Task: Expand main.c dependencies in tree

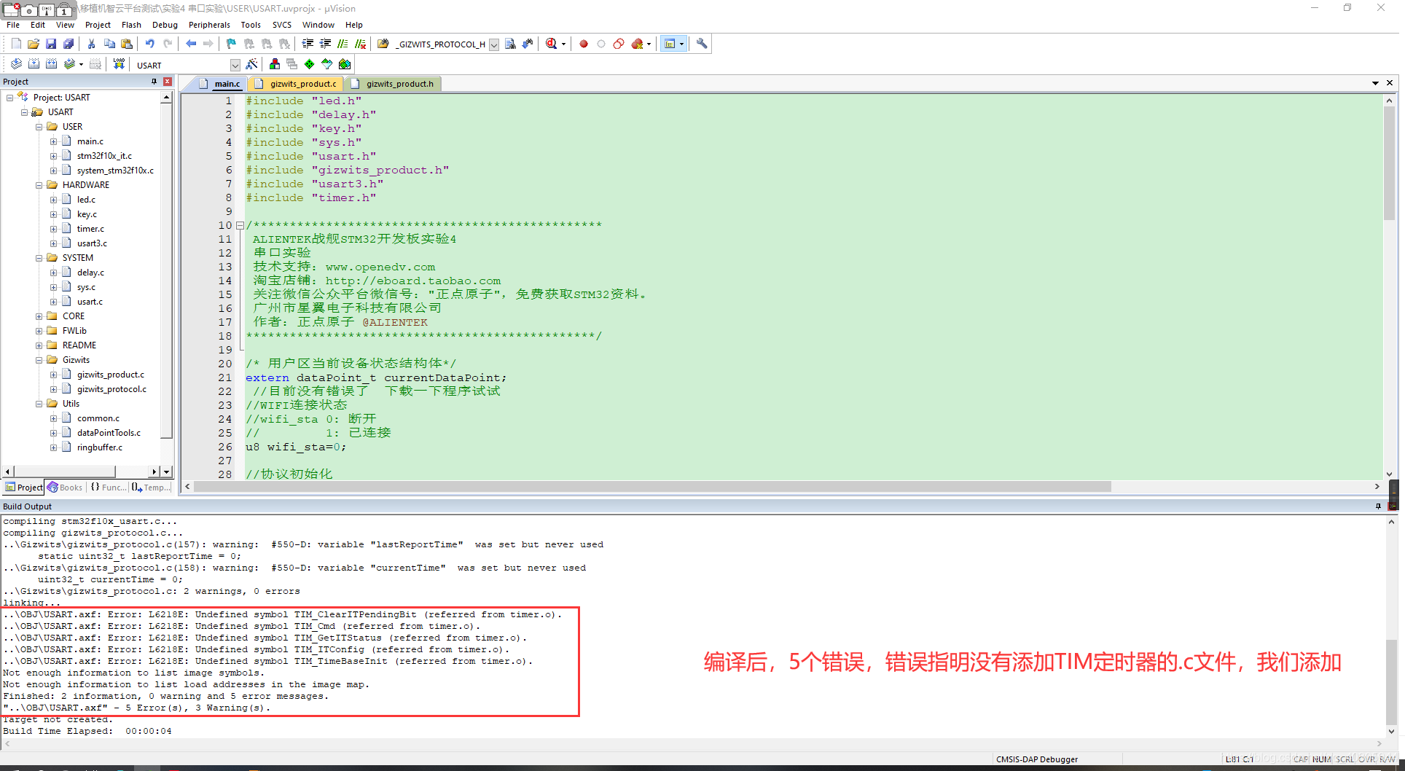Action: pos(53,141)
